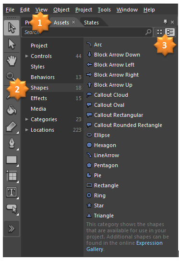The height and width of the screenshot is (262, 179).
Task: Select the Selection arrow tool
Action: coord(12,28)
